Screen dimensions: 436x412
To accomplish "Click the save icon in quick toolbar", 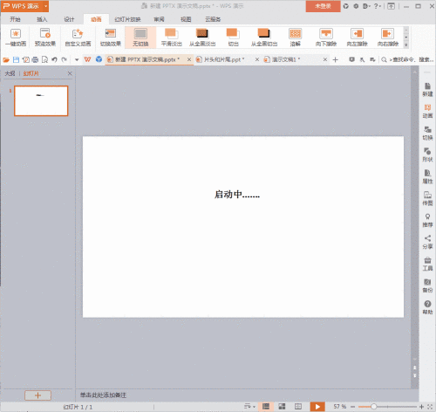I will tap(16, 59).
